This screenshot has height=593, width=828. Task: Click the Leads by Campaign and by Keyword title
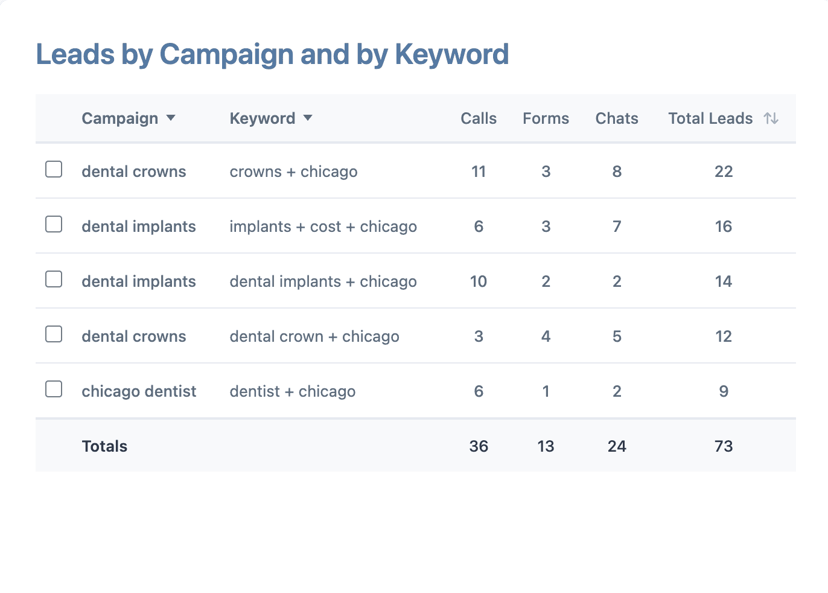(x=272, y=54)
